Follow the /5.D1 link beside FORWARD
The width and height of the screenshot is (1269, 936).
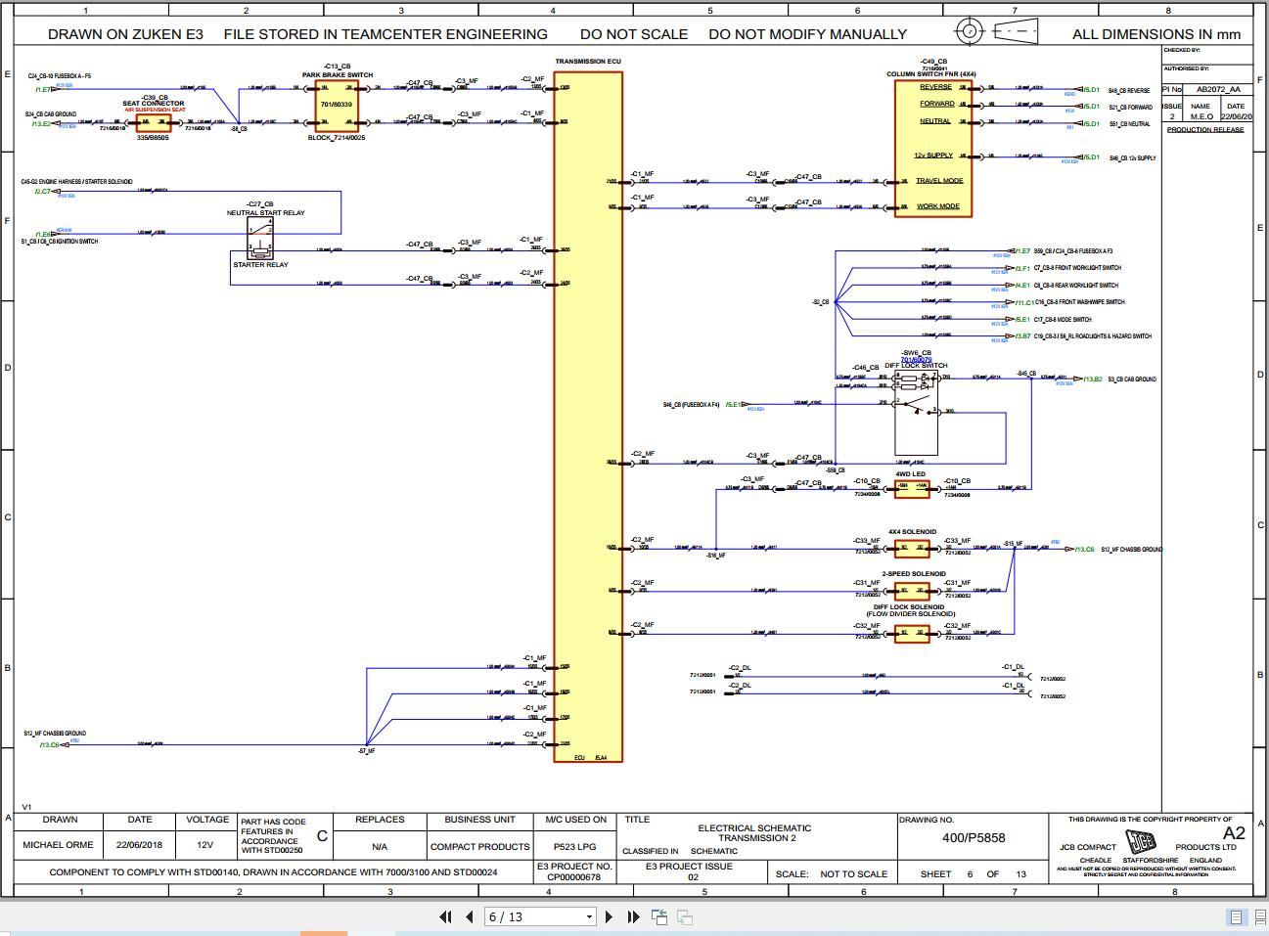tap(1089, 104)
